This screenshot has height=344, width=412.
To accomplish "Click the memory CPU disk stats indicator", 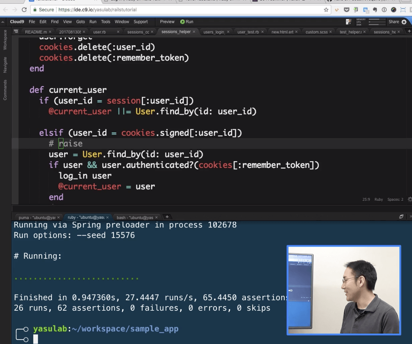I will [x=371, y=22].
